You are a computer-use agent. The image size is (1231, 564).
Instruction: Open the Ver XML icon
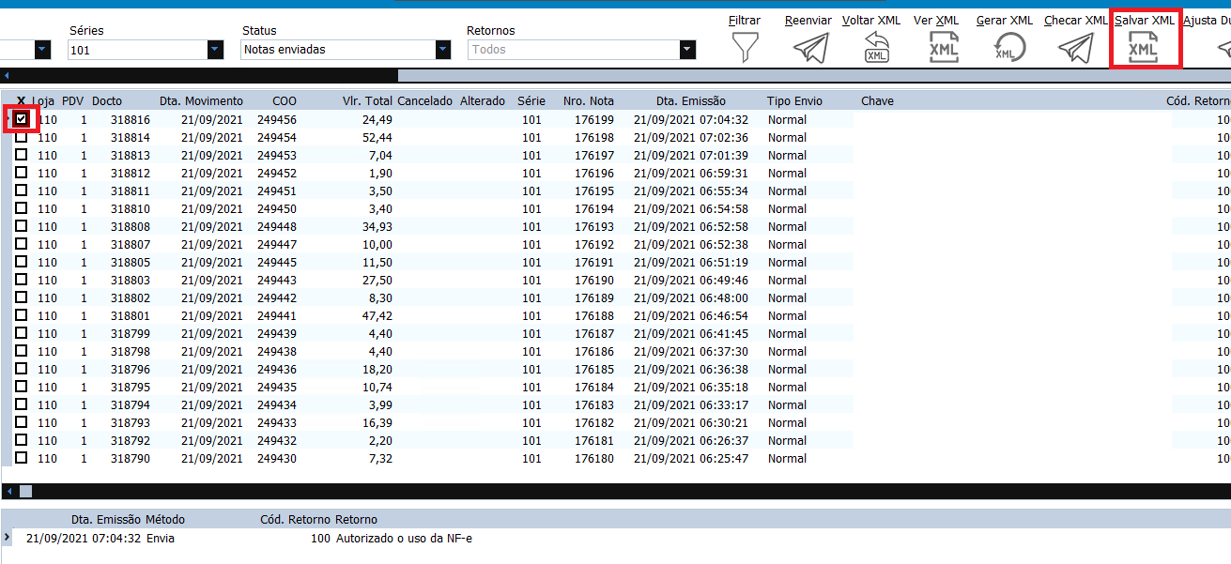[943, 48]
